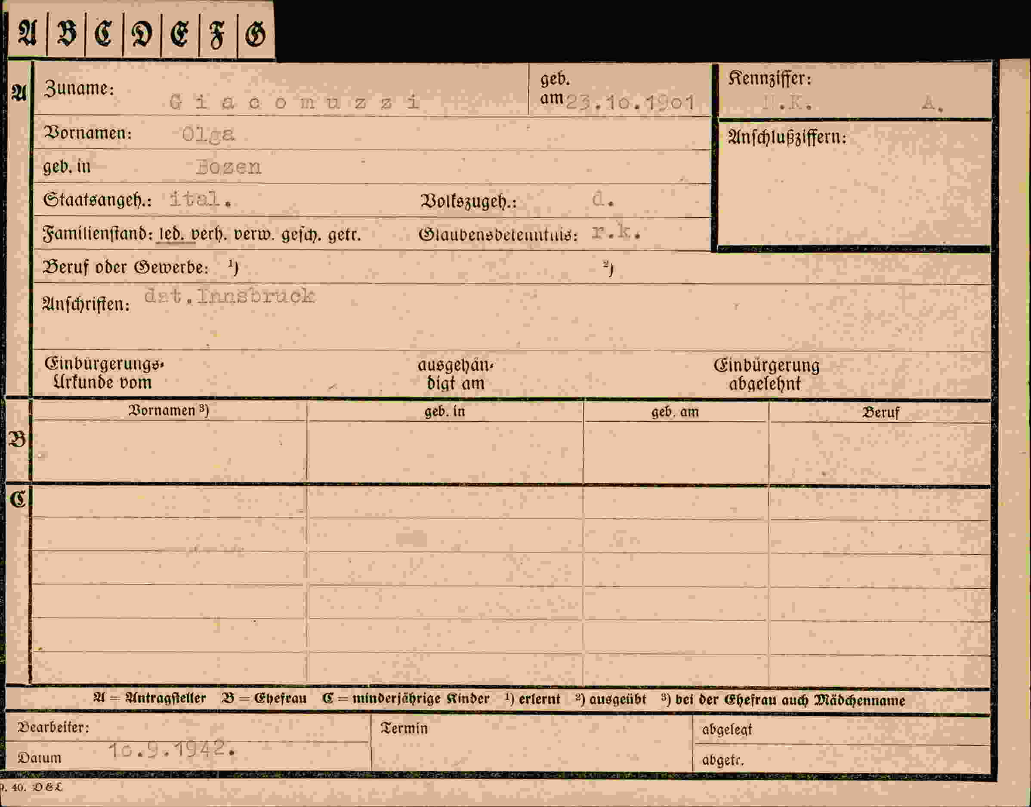Click the marital status option 'gesch.'

[302, 235]
